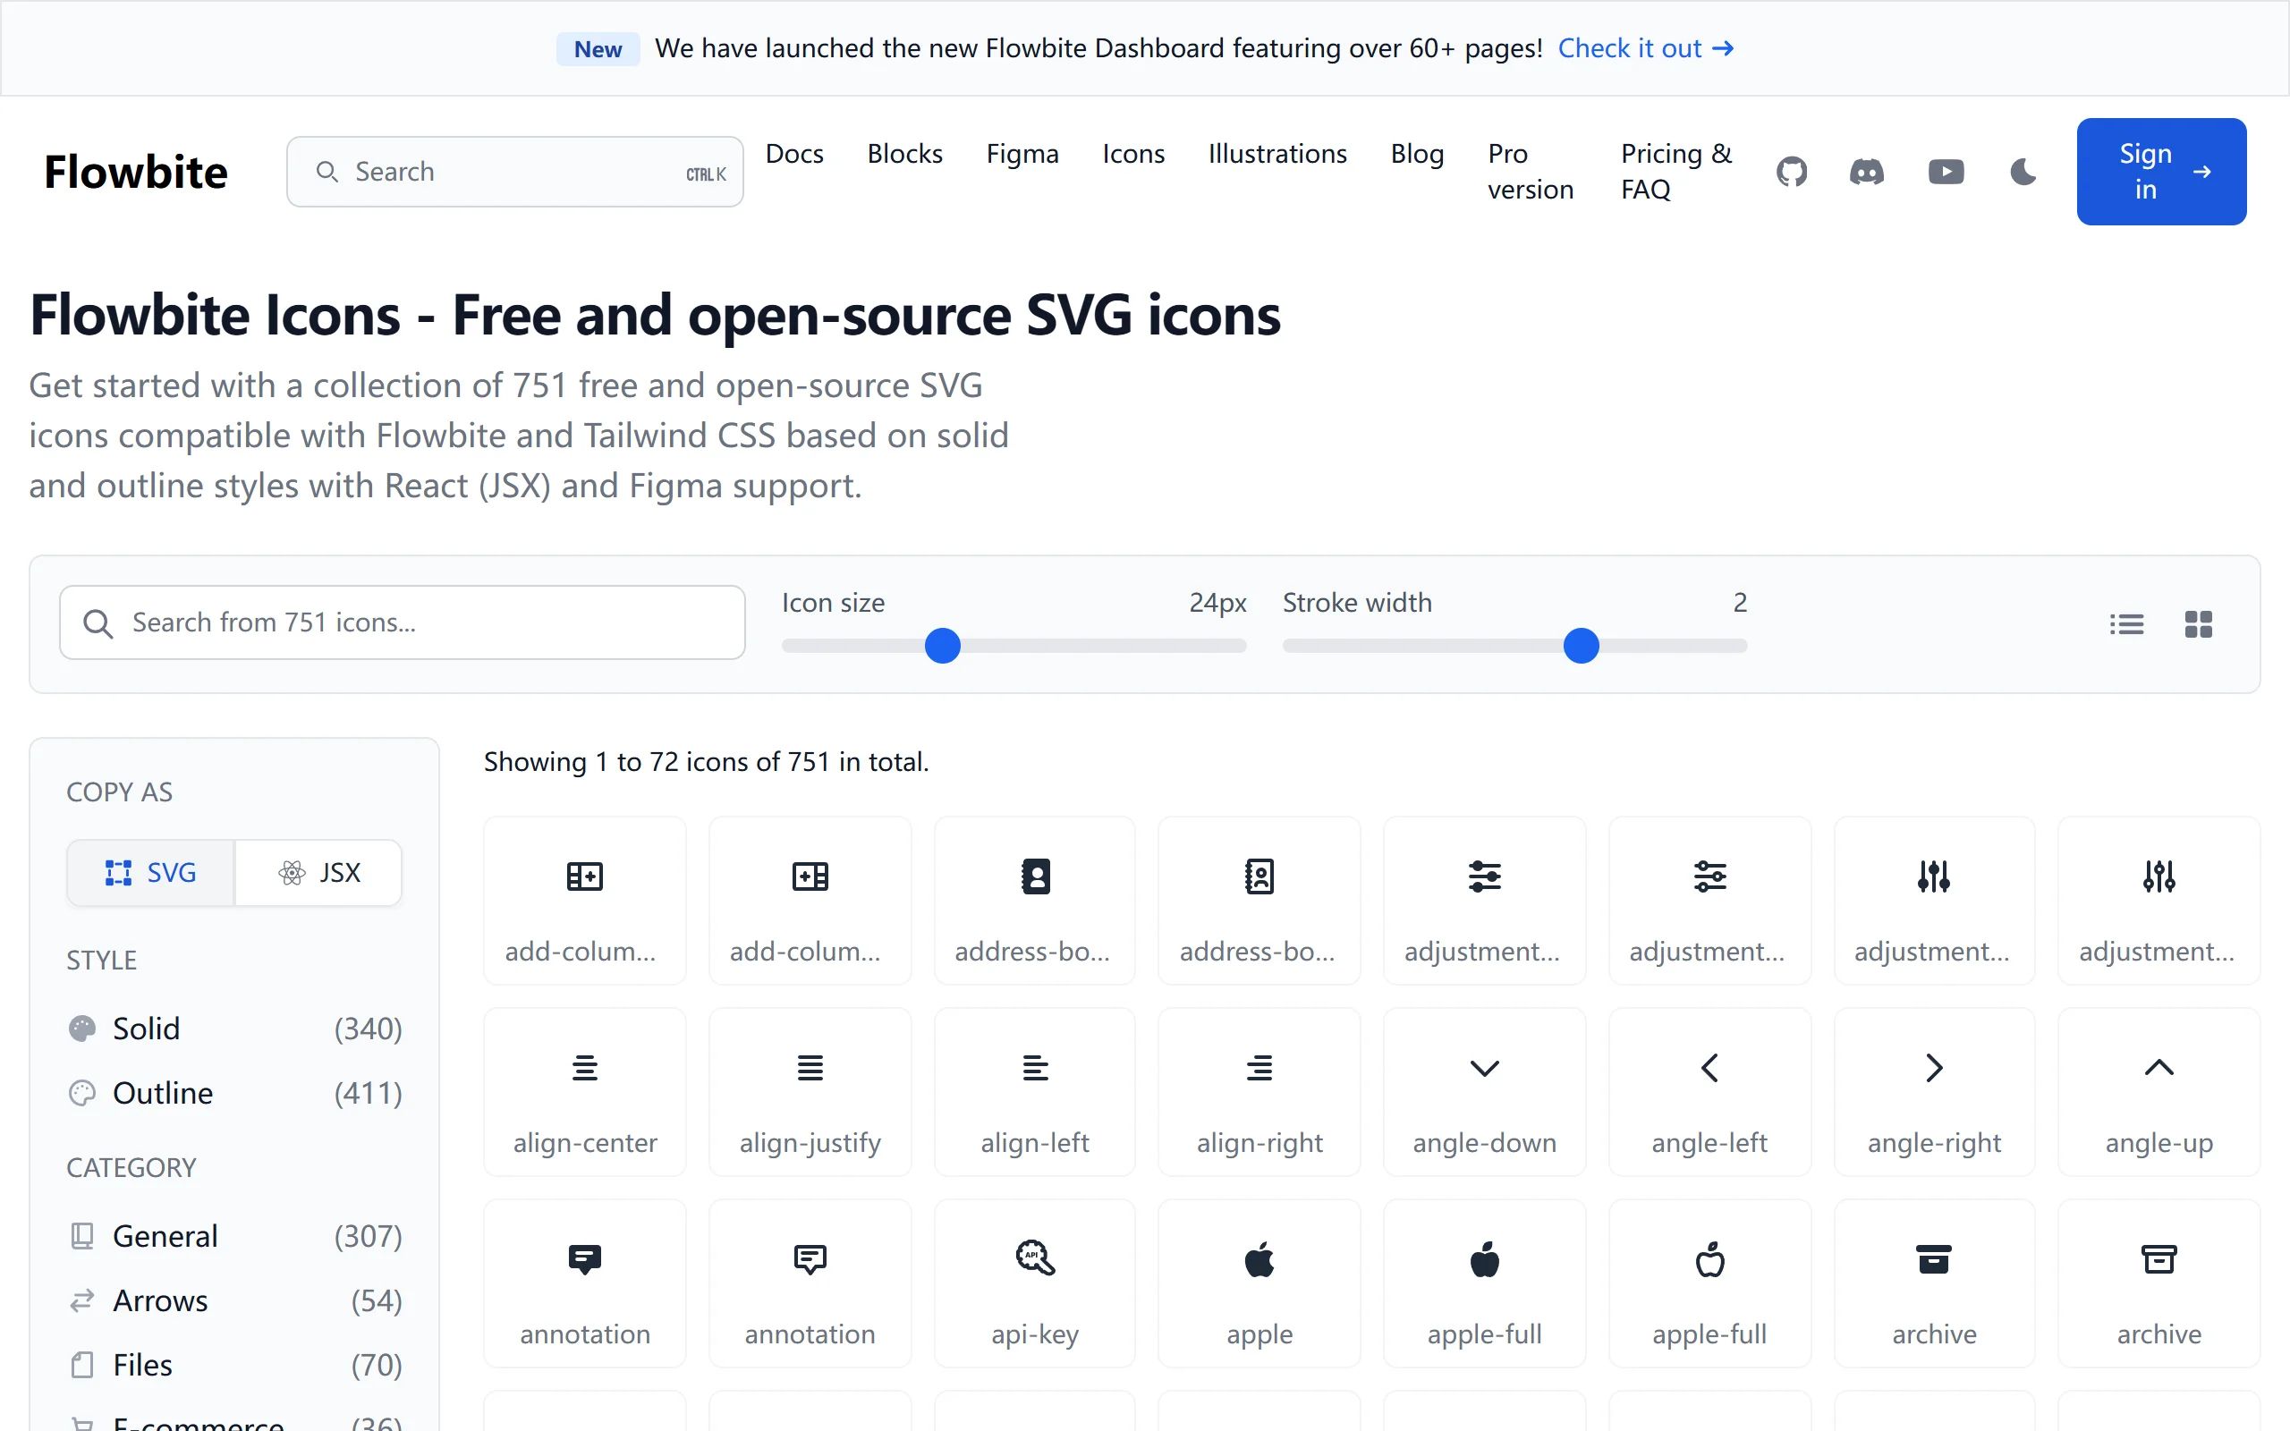The image size is (2290, 1431).
Task: Select the angle-right icon card
Action: pos(1934,1092)
